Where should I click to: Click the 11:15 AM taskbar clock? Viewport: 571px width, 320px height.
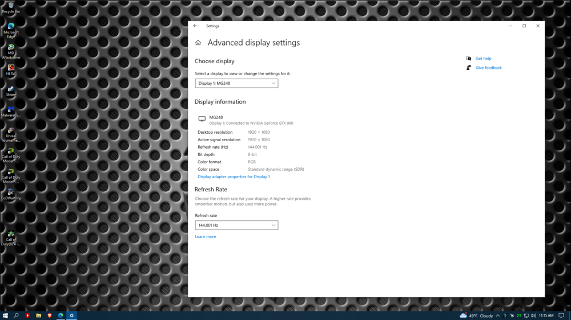[x=546, y=315]
